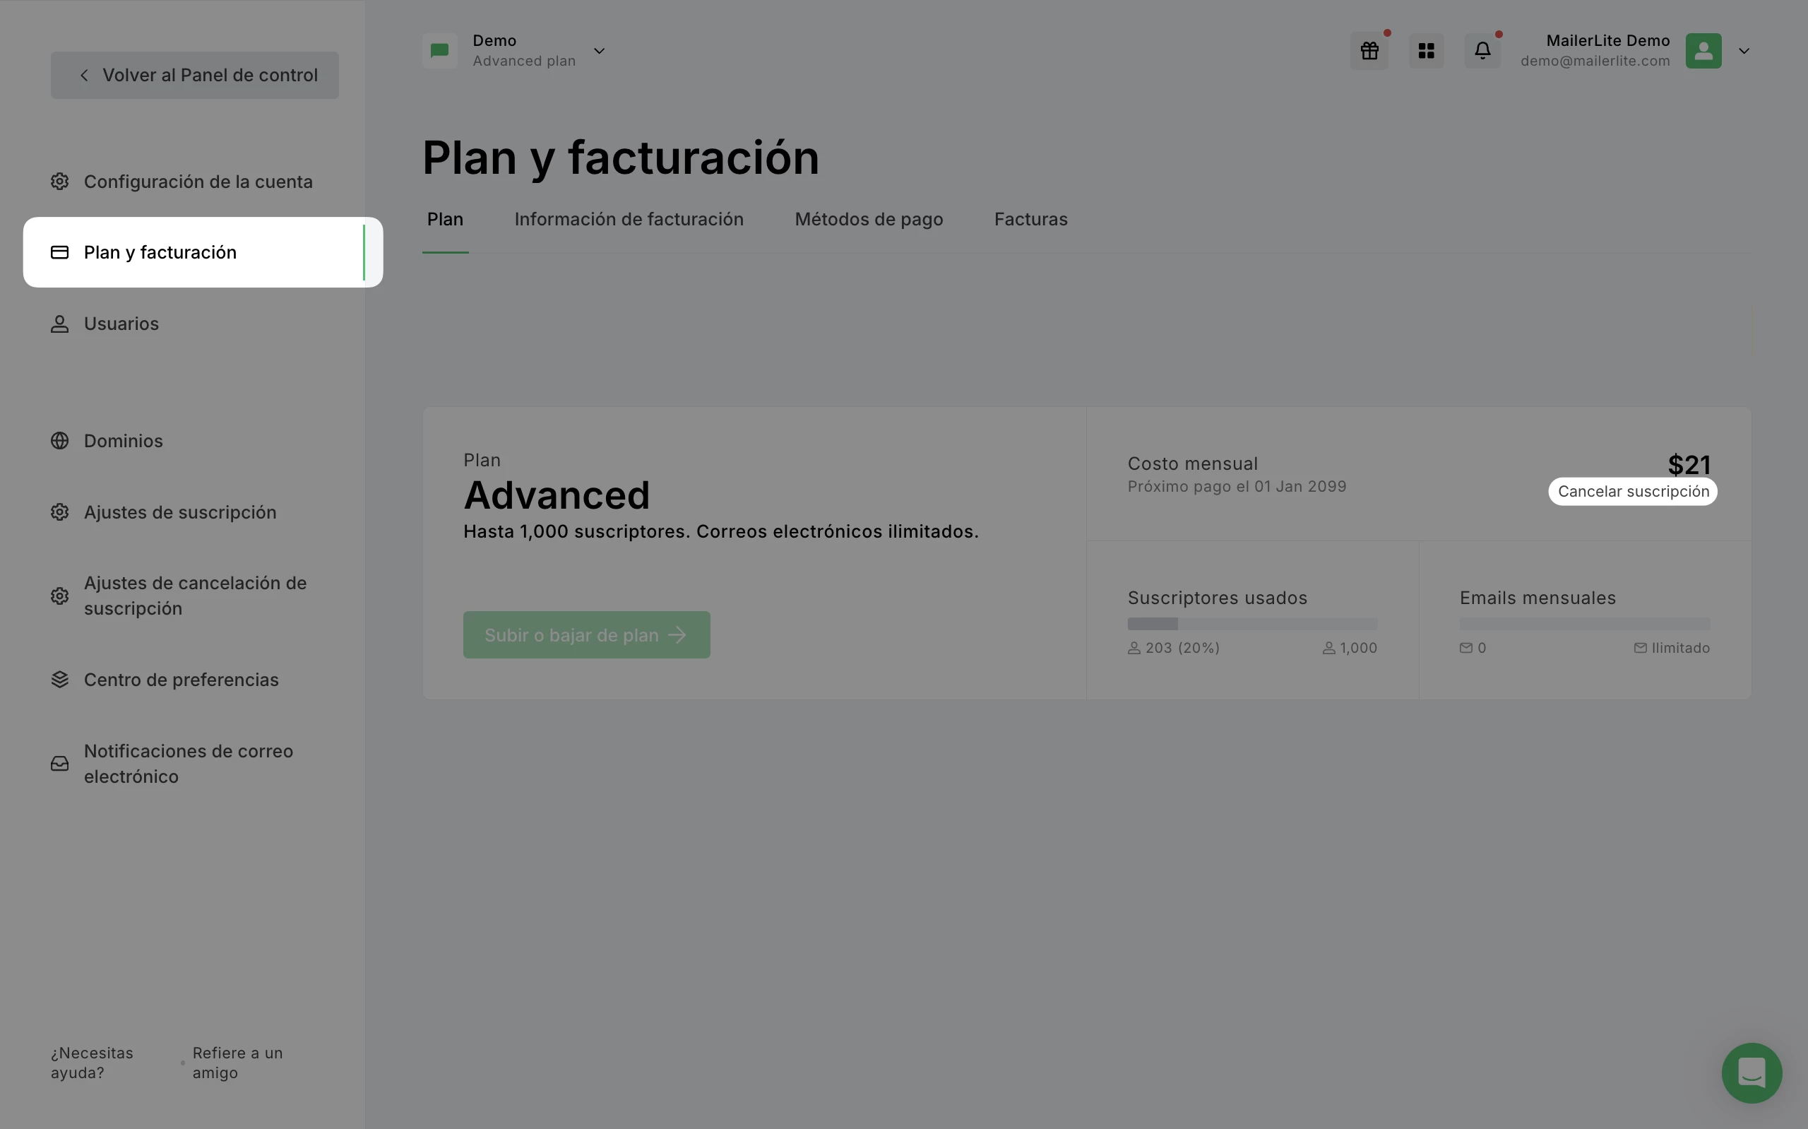Open Centro de preferencias sidebar item
The height and width of the screenshot is (1129, 1808).
click(181, 680)
